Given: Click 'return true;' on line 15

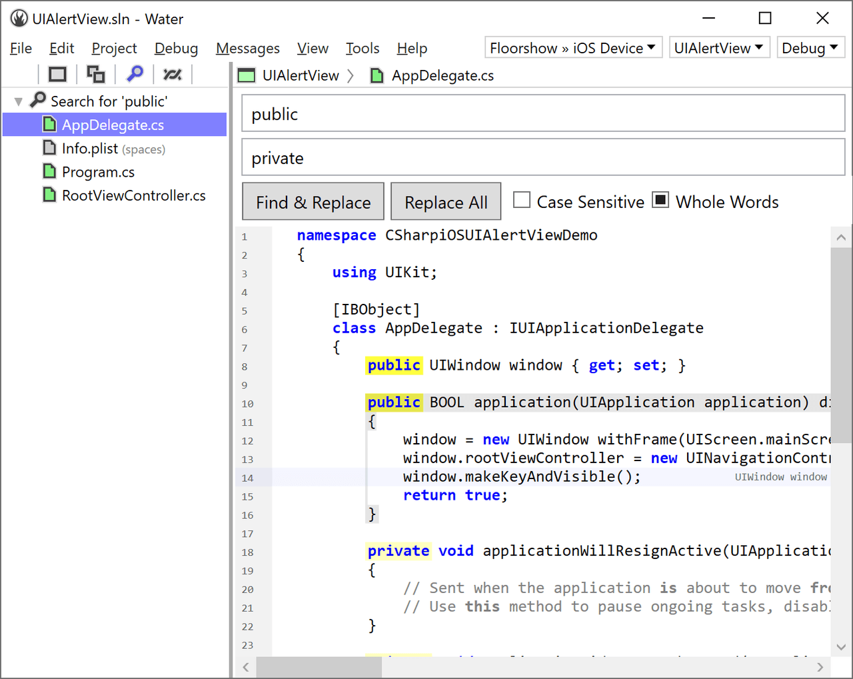Looking at the screenshot, I should point(455,496).
